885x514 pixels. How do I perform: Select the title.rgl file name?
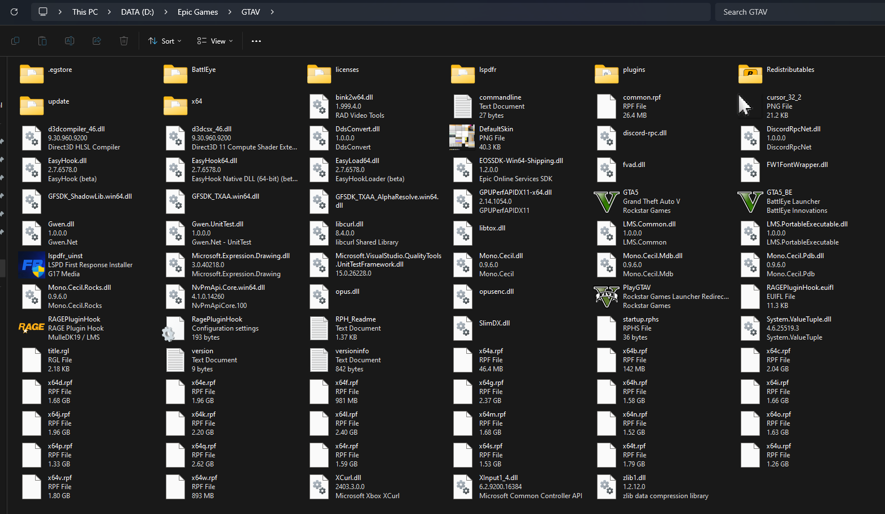coord(58,351)
